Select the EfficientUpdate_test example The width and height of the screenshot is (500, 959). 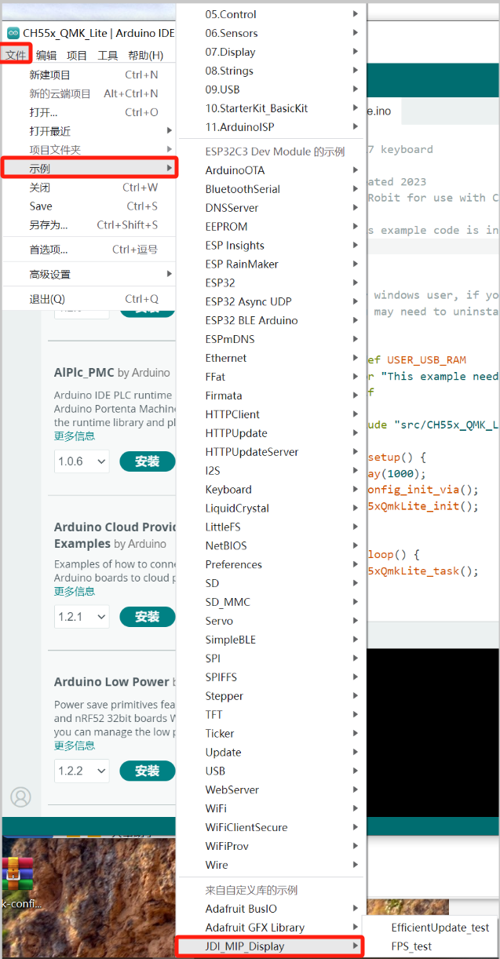440,928
